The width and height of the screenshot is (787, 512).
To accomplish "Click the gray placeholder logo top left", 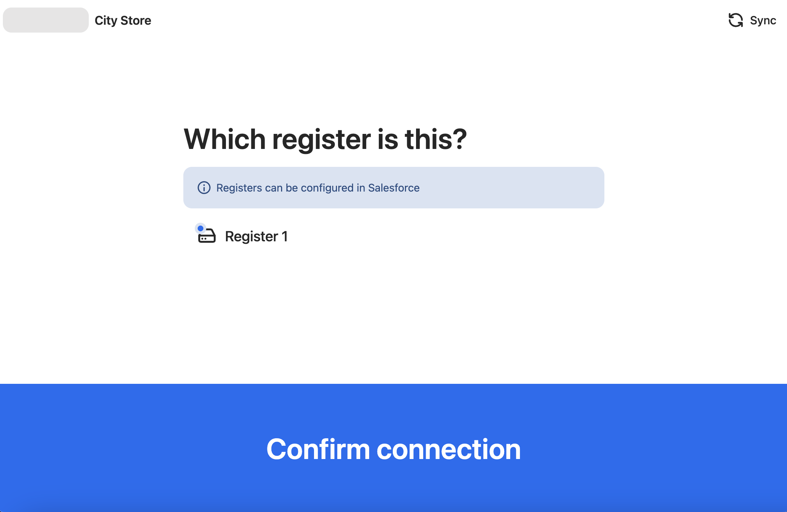I will [x=45, y=20].
